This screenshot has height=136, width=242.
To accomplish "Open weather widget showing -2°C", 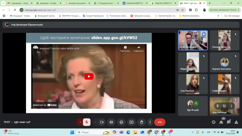I will coord(11,132).
